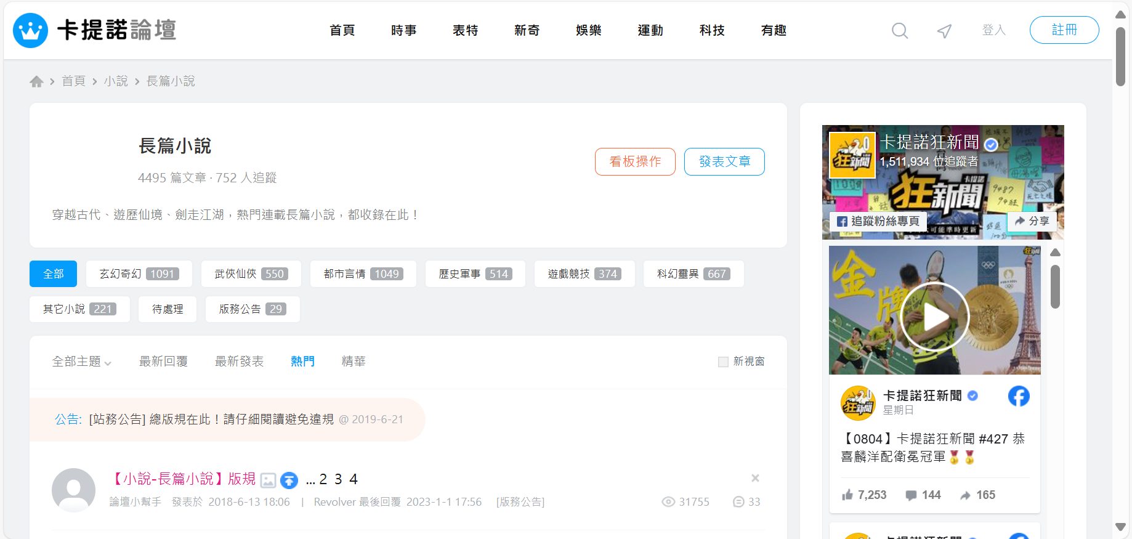The image size is (1132, 539).
Task: Toggle the 新視窗 checkbox
Action: 723,362
